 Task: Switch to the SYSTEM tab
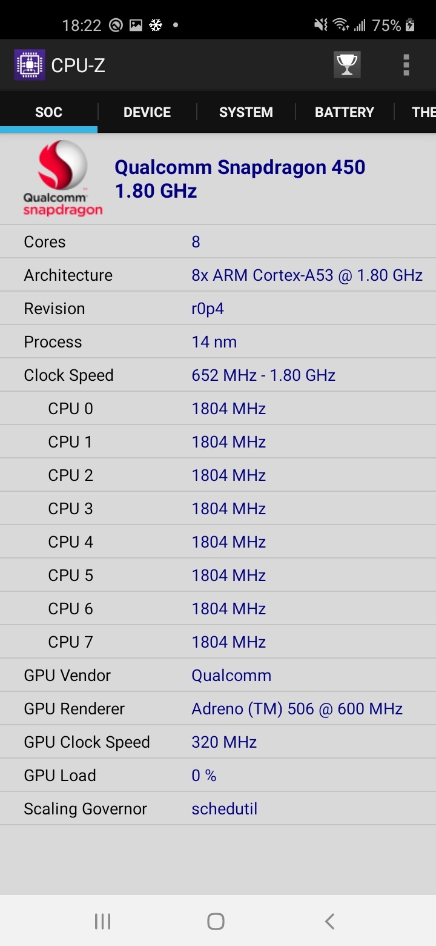pos(246,112)
